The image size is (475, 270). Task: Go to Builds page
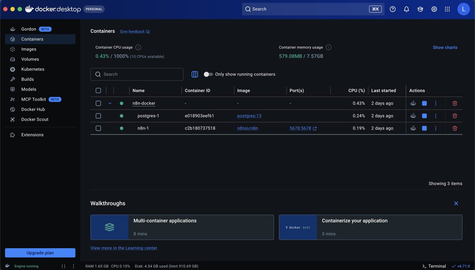tap(40, 79)
